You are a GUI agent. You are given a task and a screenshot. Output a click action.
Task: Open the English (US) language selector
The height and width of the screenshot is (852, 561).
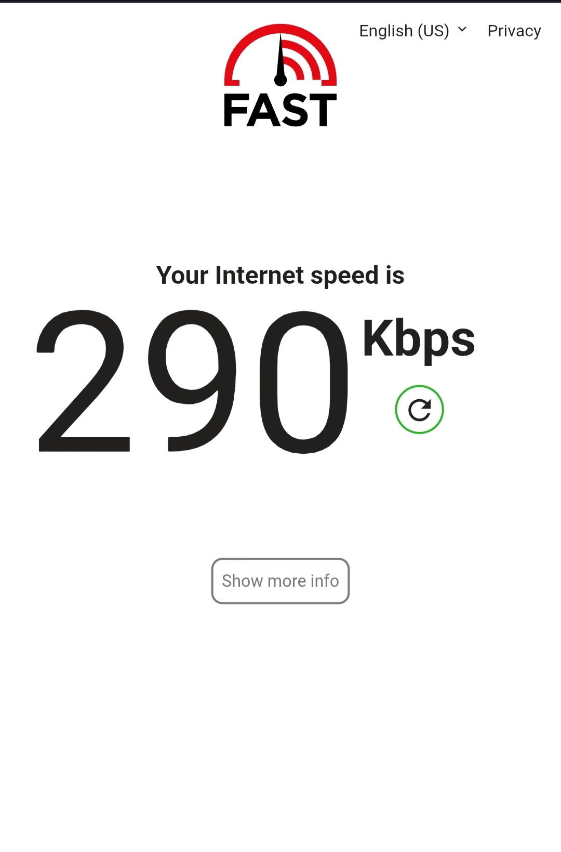click(x=413, y=31)
